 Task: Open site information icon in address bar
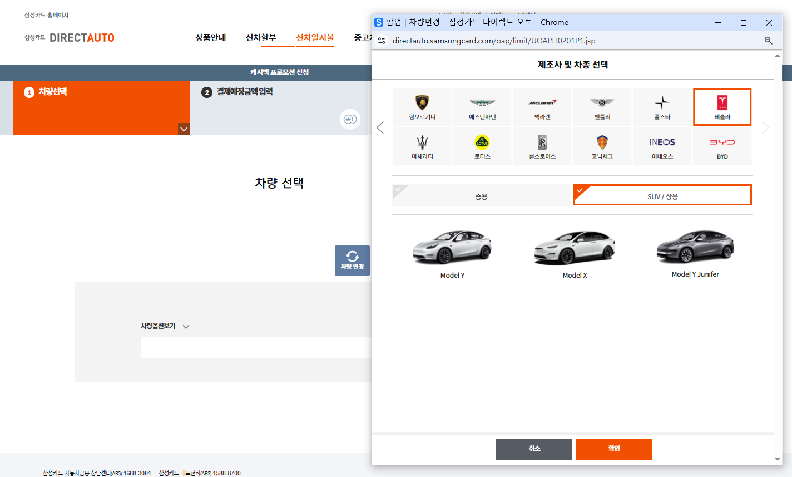pyautogui.click(x=382, y=41)
